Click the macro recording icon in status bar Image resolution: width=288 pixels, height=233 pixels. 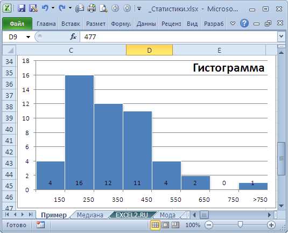(40, 225)
